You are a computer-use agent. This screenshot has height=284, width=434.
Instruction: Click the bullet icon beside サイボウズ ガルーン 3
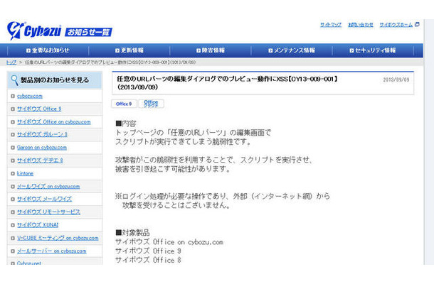click(13, 135)
